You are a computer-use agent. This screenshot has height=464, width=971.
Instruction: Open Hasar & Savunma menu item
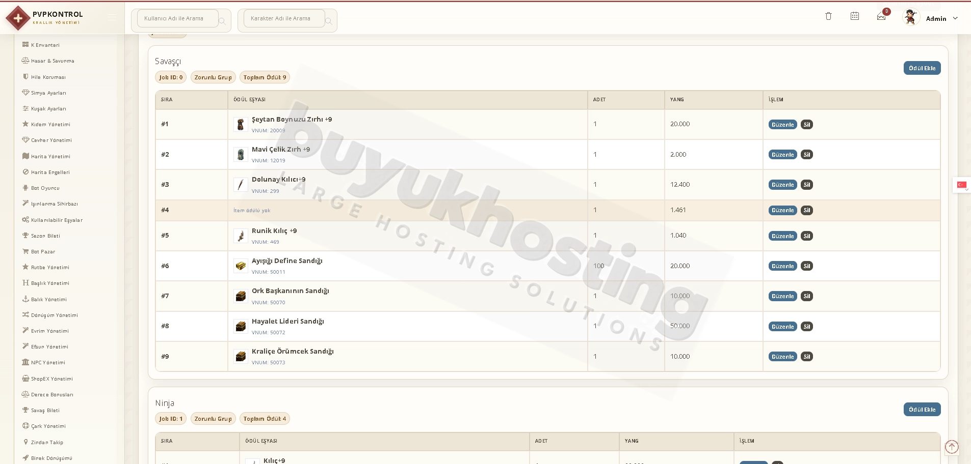(48, 61)
